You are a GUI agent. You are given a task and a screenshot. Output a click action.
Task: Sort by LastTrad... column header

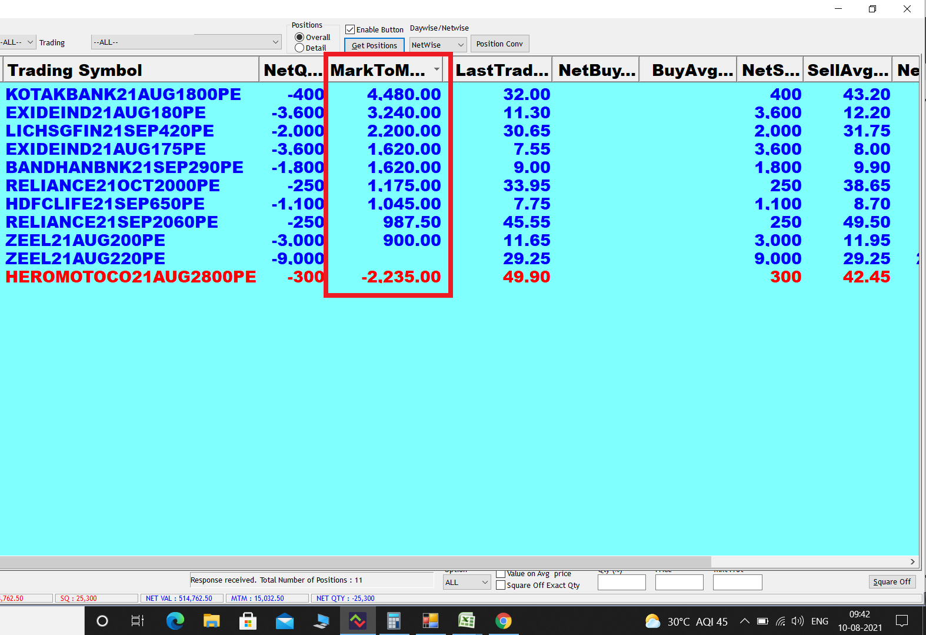click(502, 70)
